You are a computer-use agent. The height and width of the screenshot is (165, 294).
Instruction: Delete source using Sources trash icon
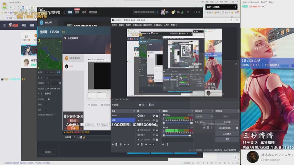click(142, 144)
